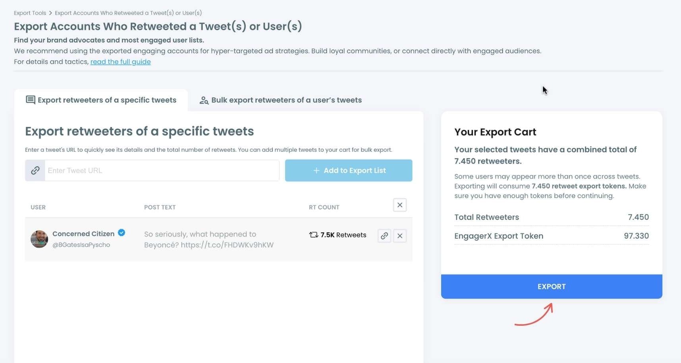
Task: Open the read the full guide link
Action: click(x=120, y=61)
